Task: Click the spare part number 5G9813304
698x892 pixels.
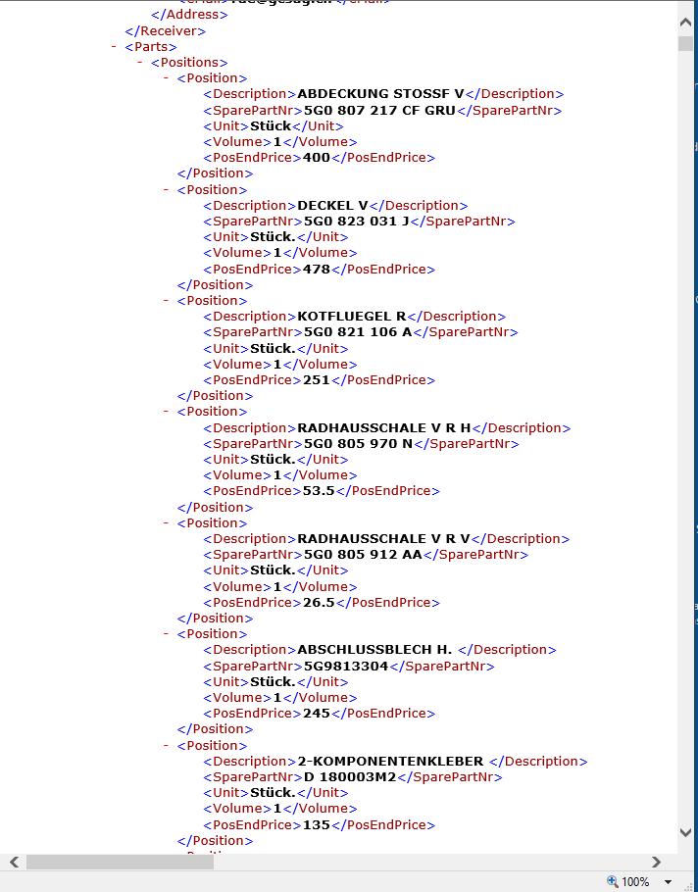Action: (x=347, y=667)
